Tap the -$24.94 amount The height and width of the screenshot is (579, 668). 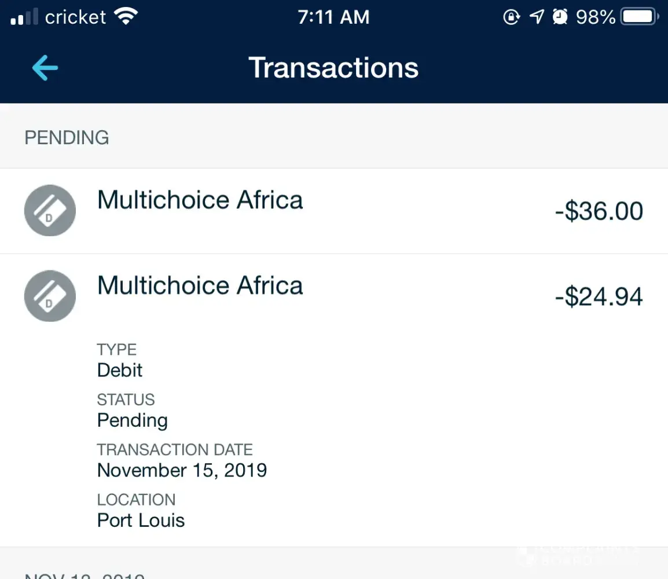[x=599, y=297]
